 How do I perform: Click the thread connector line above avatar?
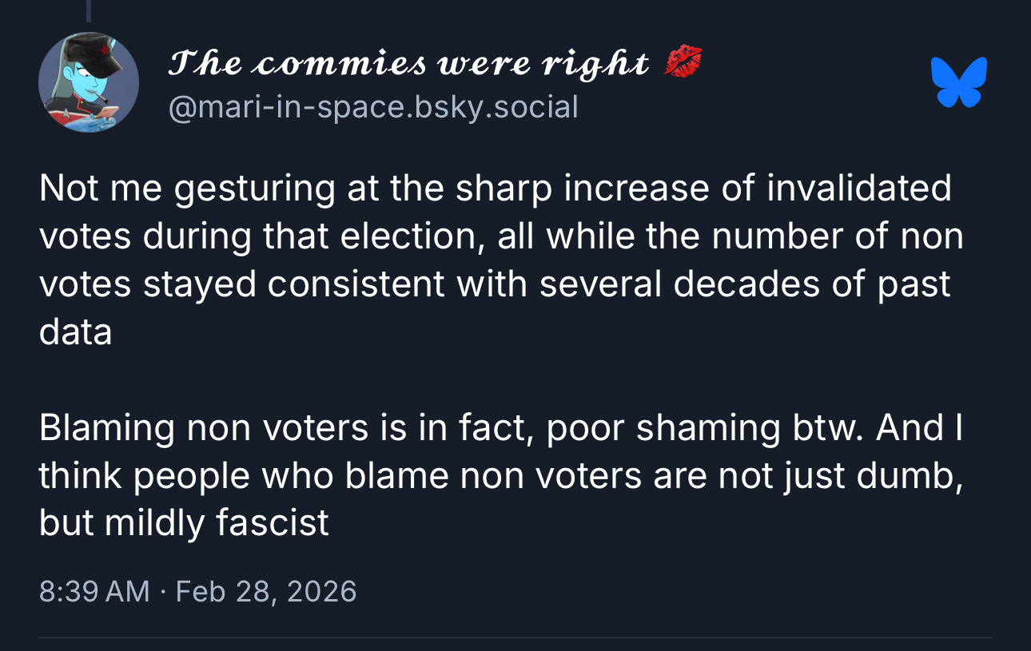coord(88,10)
